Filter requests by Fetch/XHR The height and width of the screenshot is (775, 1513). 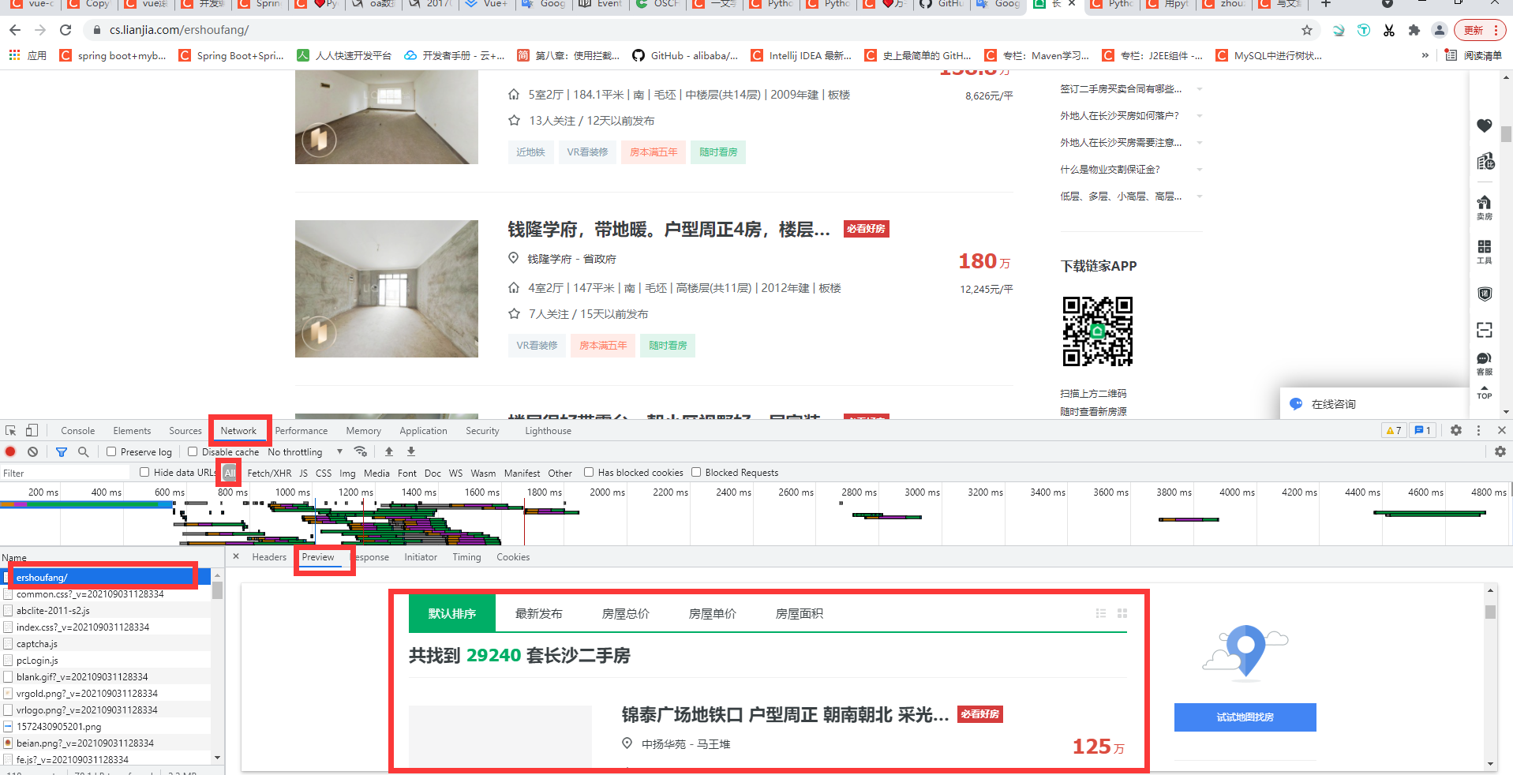click(x=269, y=473)
